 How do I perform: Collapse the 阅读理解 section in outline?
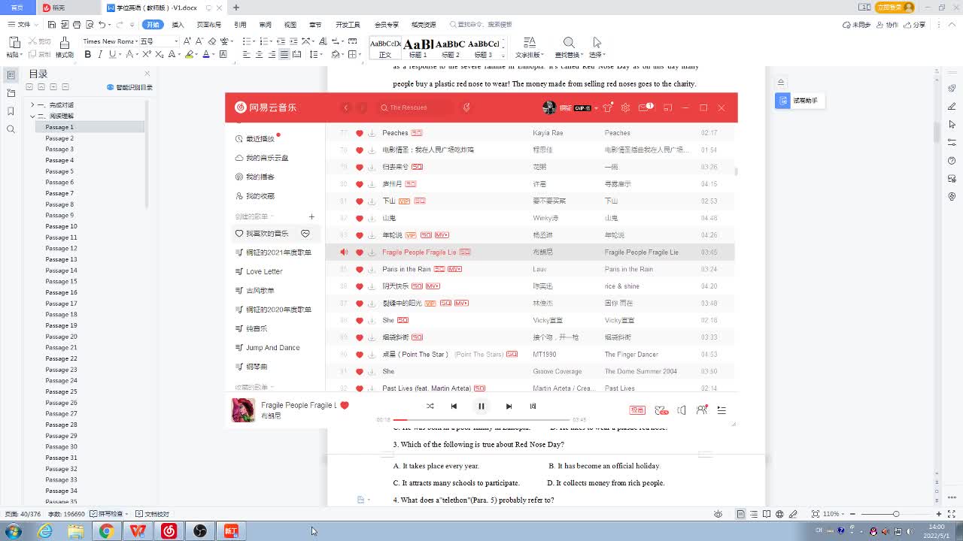(x=32, y=116)
